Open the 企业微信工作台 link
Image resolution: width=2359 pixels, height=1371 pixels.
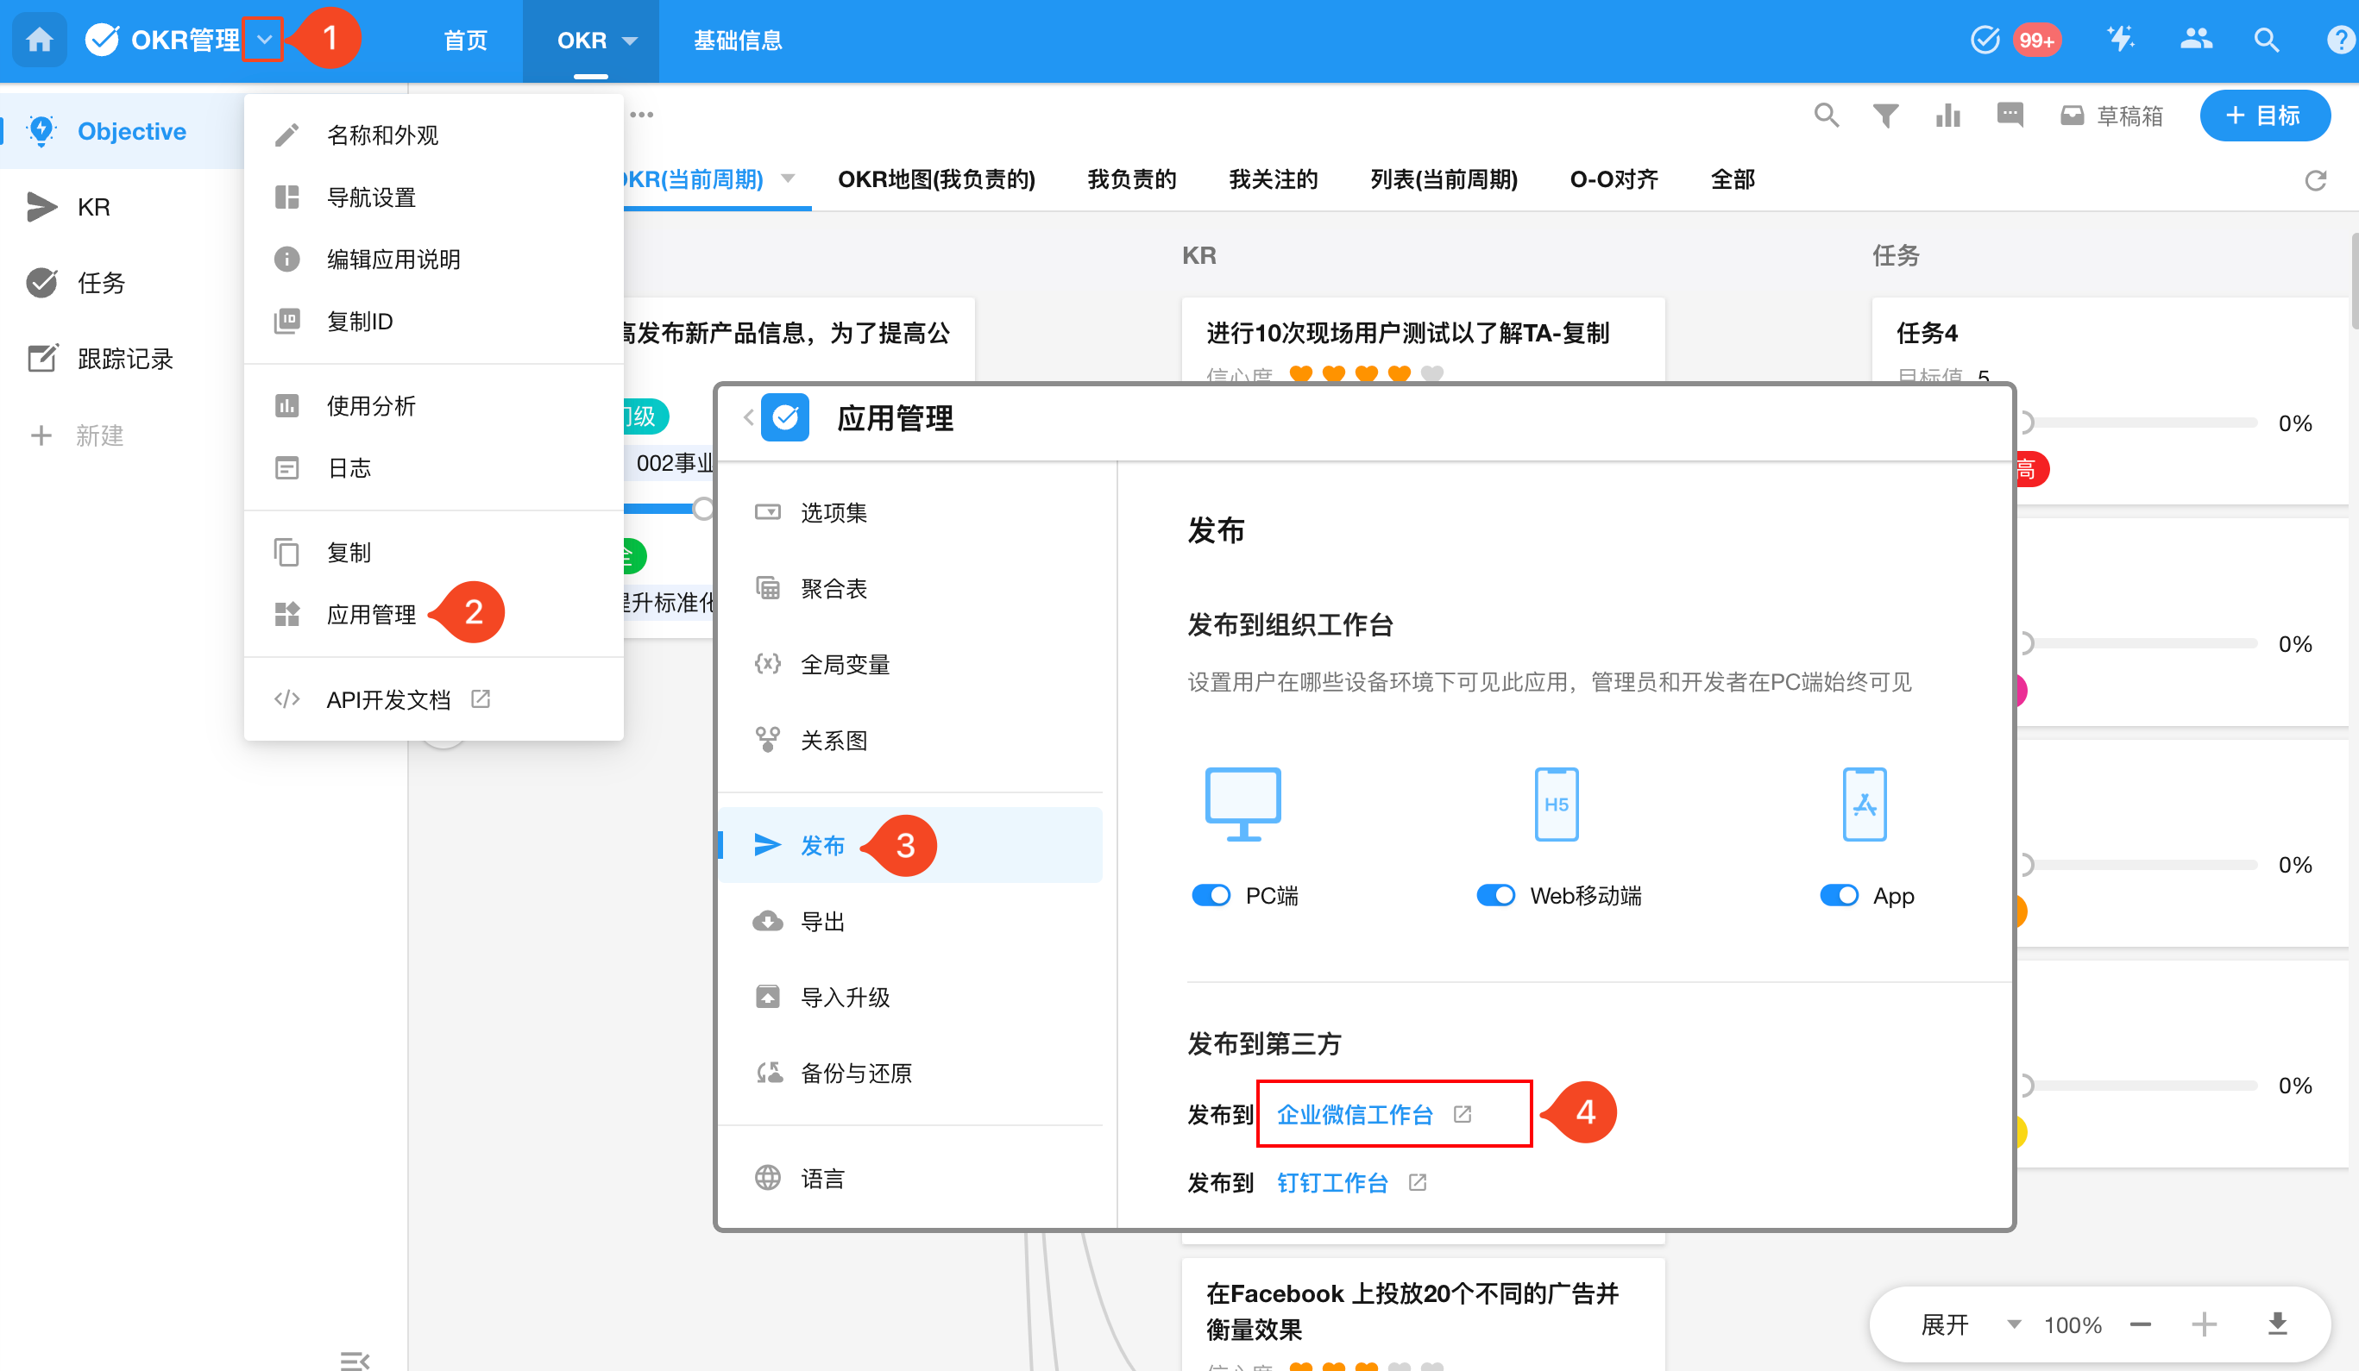[1355, 1114]
